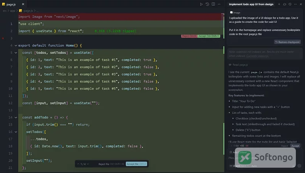
Task: Collapse the Home function at line 4
Action: [16, 46]
